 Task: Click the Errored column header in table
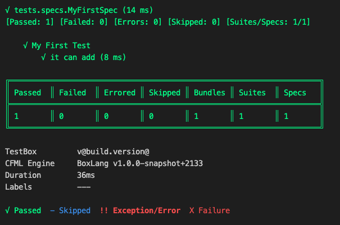tap(120, 93)
